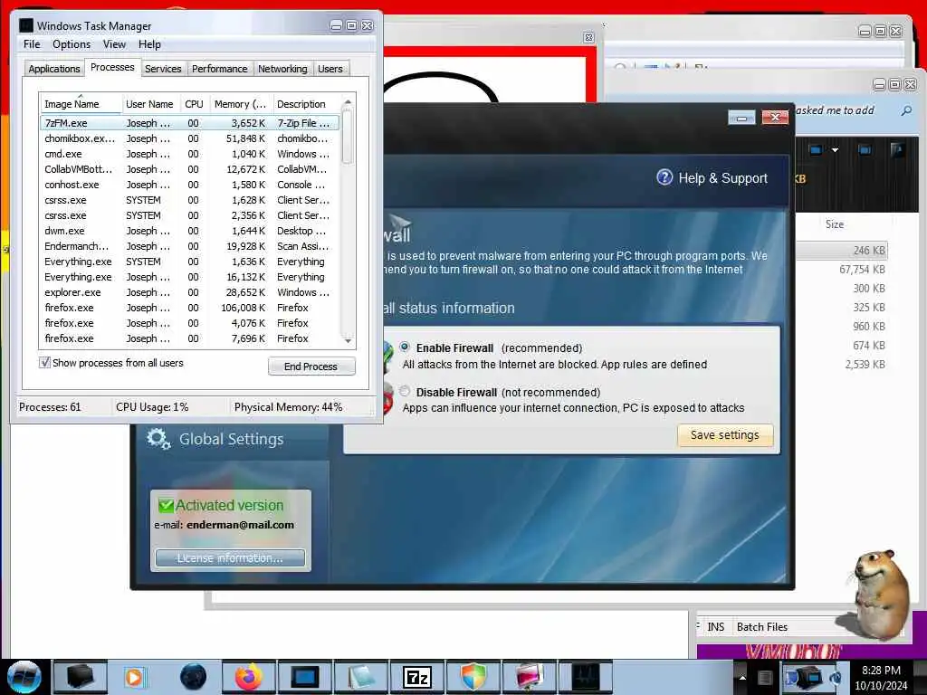Viewport: 927px width, 695px height.
Task: Open the black box taskbar icon
Action: [80, 677]
